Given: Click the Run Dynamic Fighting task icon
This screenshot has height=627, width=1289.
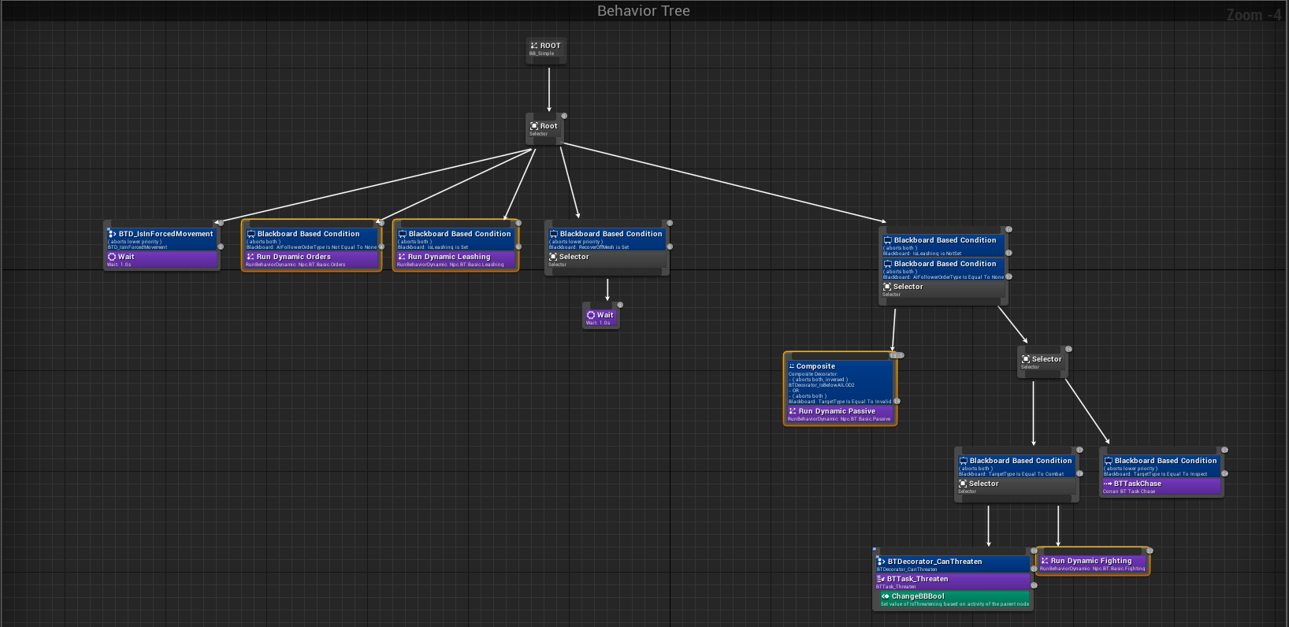Looking at the screenshot, I should [1045, 561].
